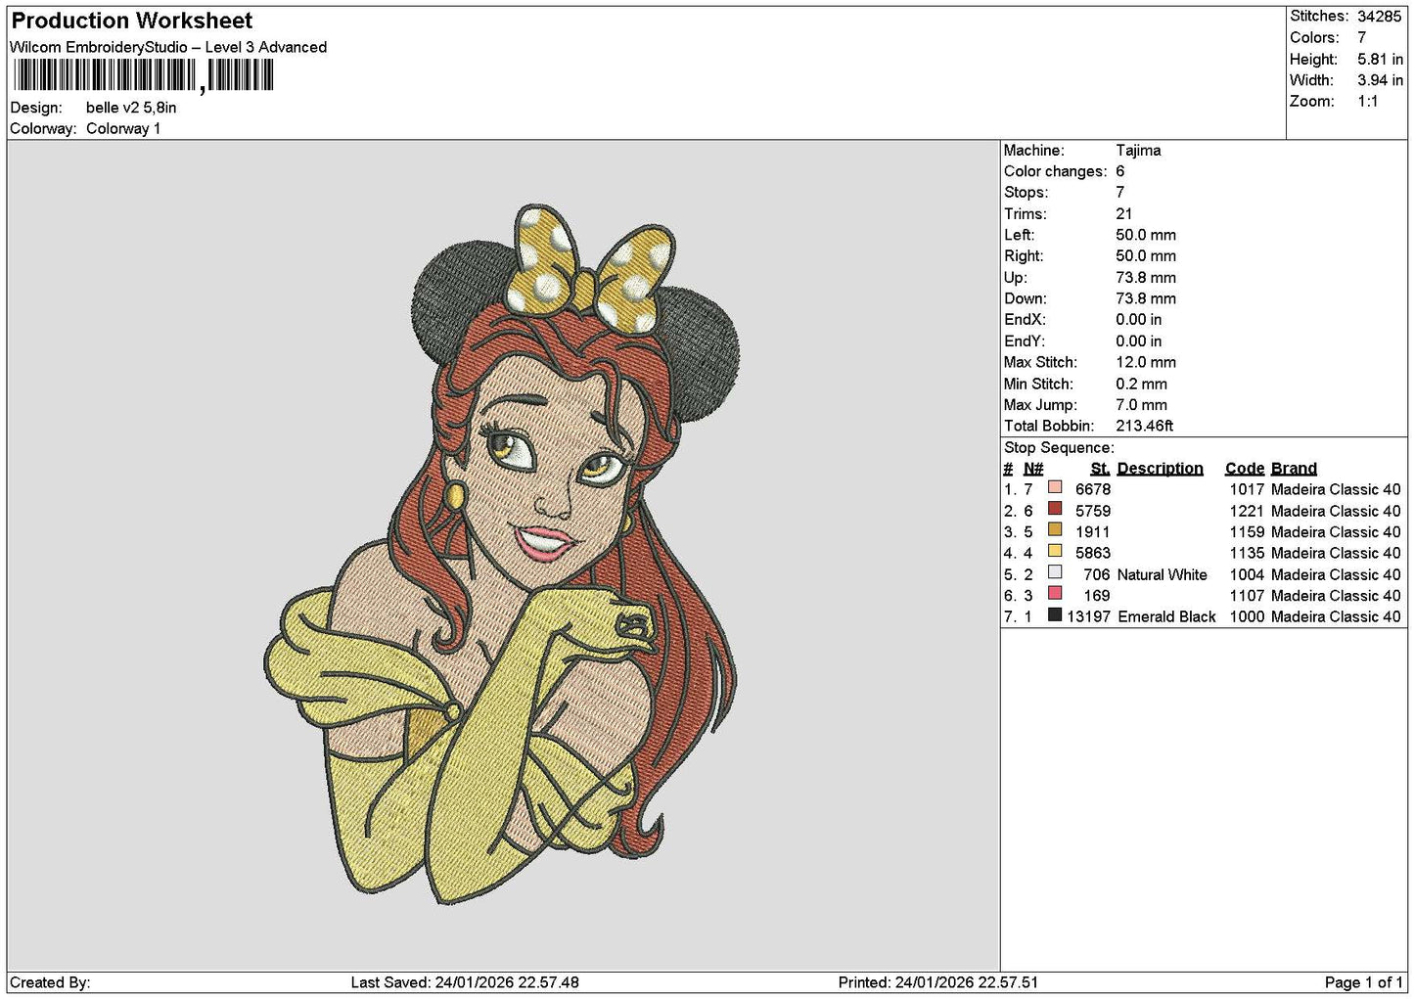Click the max jump value 7.0 mm
Screen dimensions: 1414x999
(x=1142, y=405)
